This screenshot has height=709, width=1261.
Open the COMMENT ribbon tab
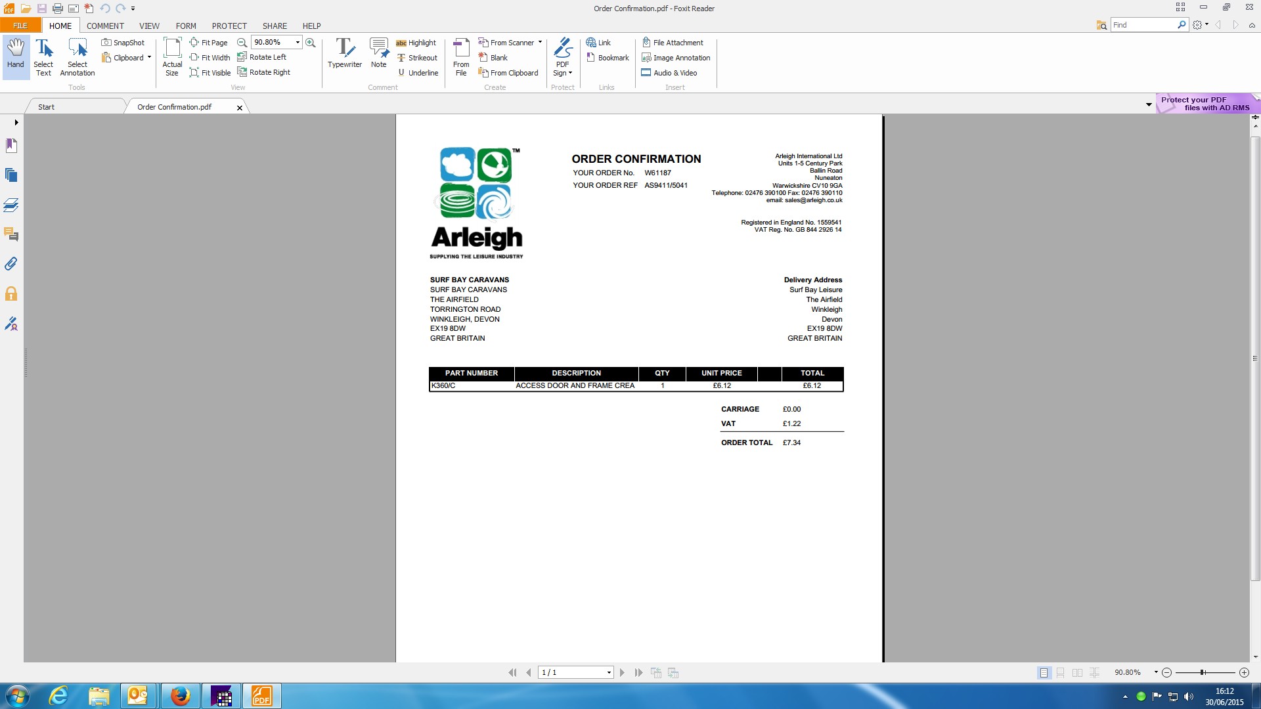click(105, 26)
